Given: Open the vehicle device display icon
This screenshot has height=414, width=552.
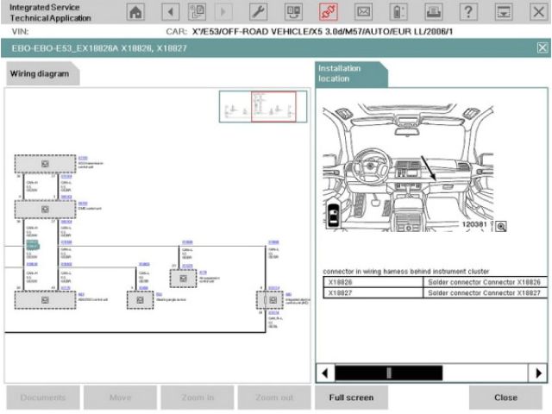Looking at the screenshot, I should 292,12.
